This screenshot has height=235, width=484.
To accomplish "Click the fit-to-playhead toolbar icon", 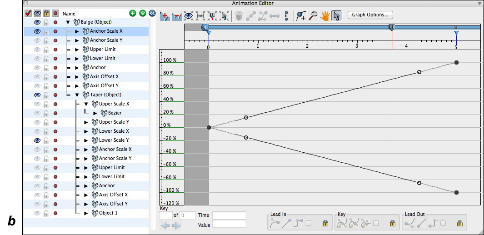I will pyautogui.click(x=212, y=16).
